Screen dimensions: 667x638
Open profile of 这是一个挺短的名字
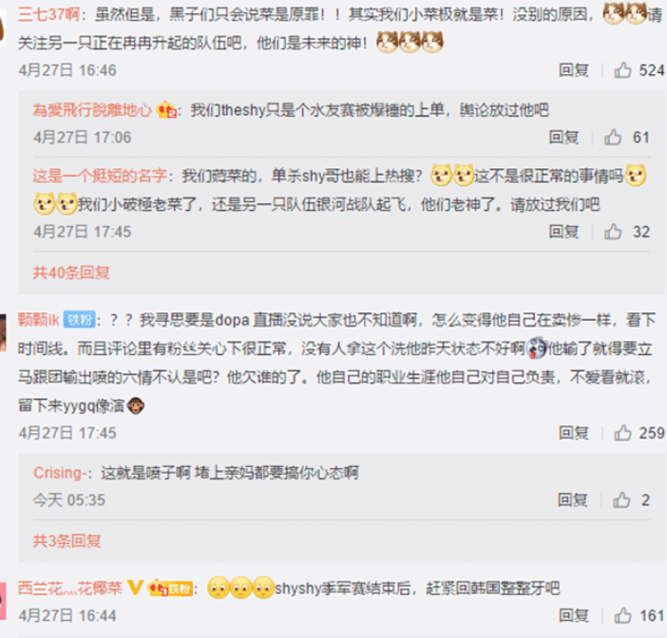tap(100, 176)
